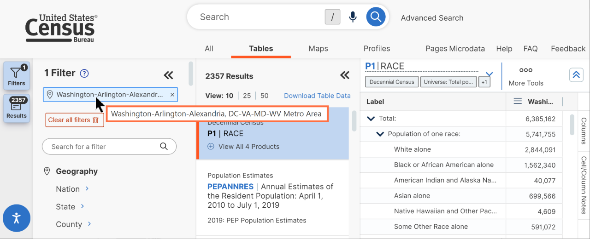Open the Results sidebar button
590x239 pixels.
[x=17, y=108]
